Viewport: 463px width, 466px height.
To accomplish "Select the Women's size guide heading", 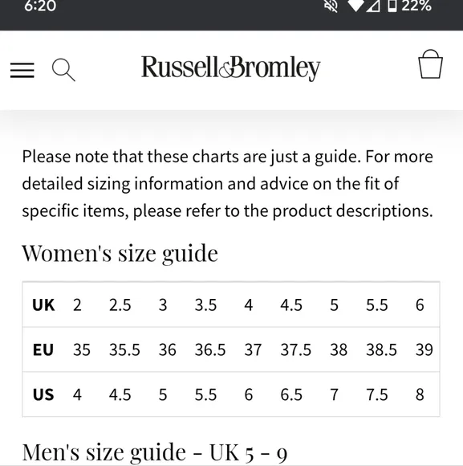I will [120, 253].
